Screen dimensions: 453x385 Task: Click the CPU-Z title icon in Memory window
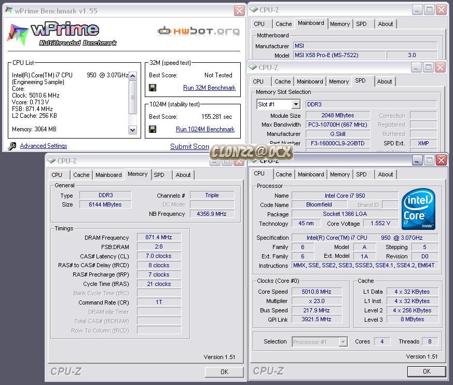[51, 160]
